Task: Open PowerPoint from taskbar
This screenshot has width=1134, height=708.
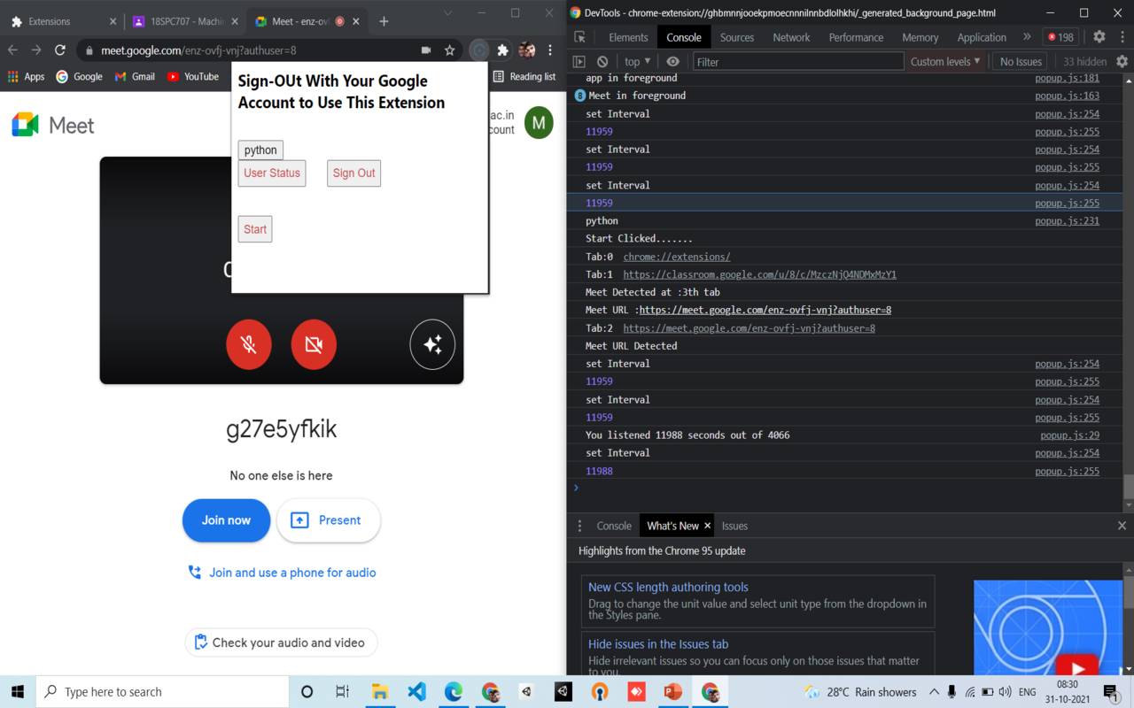Action: (673, 692)
